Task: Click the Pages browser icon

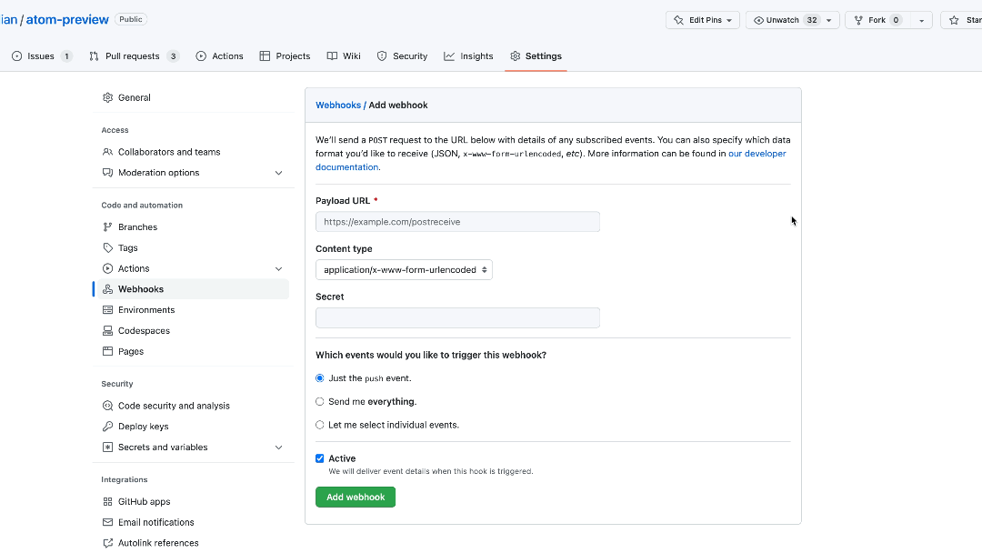Action: click(x=107, y=351)
